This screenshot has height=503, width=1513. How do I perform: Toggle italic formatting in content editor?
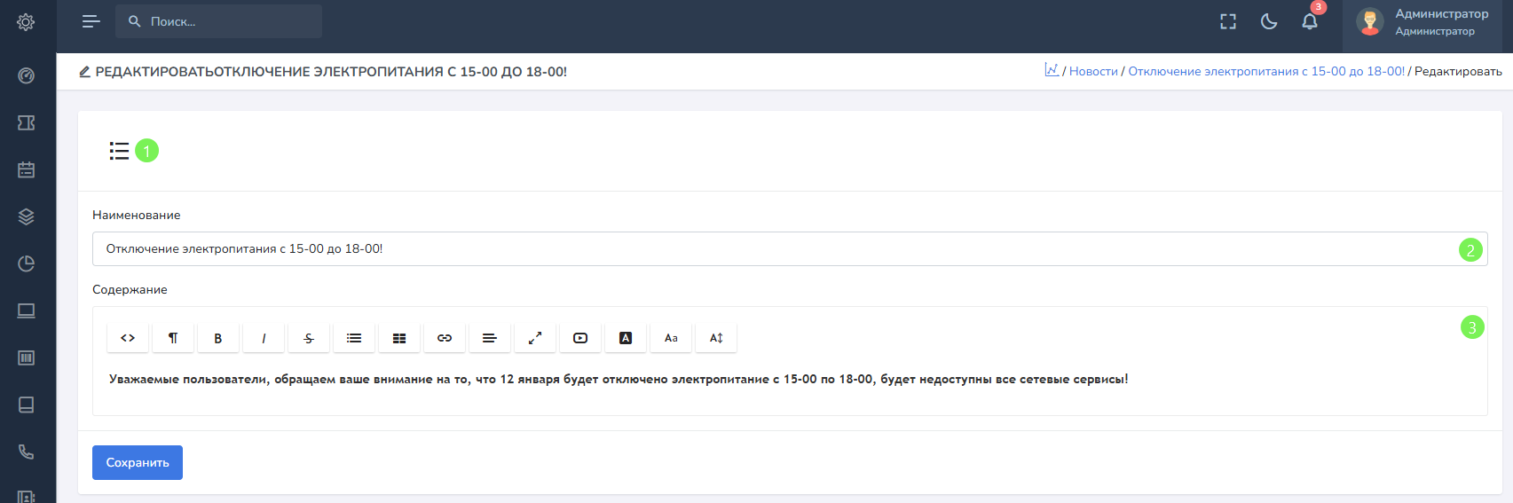pos(264,338)
